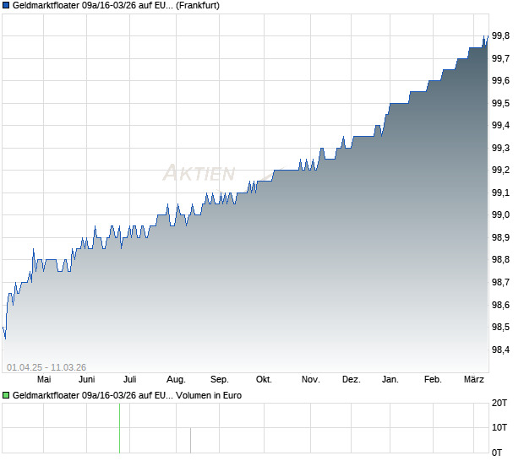Click the 20T volume axis label
Image resolution: width=524 pixels, height=461 pixels.
click(499, 403)
